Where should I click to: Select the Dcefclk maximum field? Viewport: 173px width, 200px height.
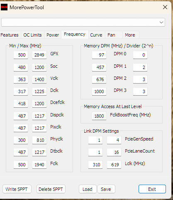click(39, 104)
